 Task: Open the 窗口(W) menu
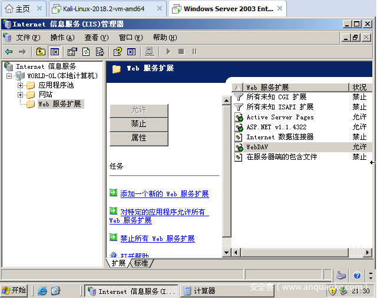tap(131, 38)
